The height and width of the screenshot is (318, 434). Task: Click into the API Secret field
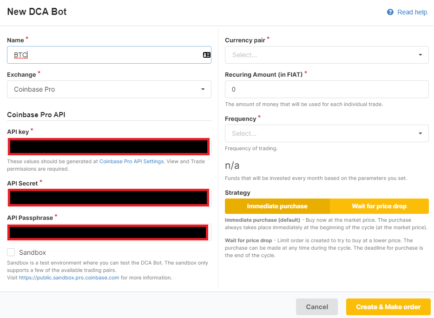109,198
